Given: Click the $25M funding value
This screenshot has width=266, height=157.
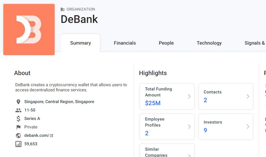Looking at the screenshot, I should [153, 103].
